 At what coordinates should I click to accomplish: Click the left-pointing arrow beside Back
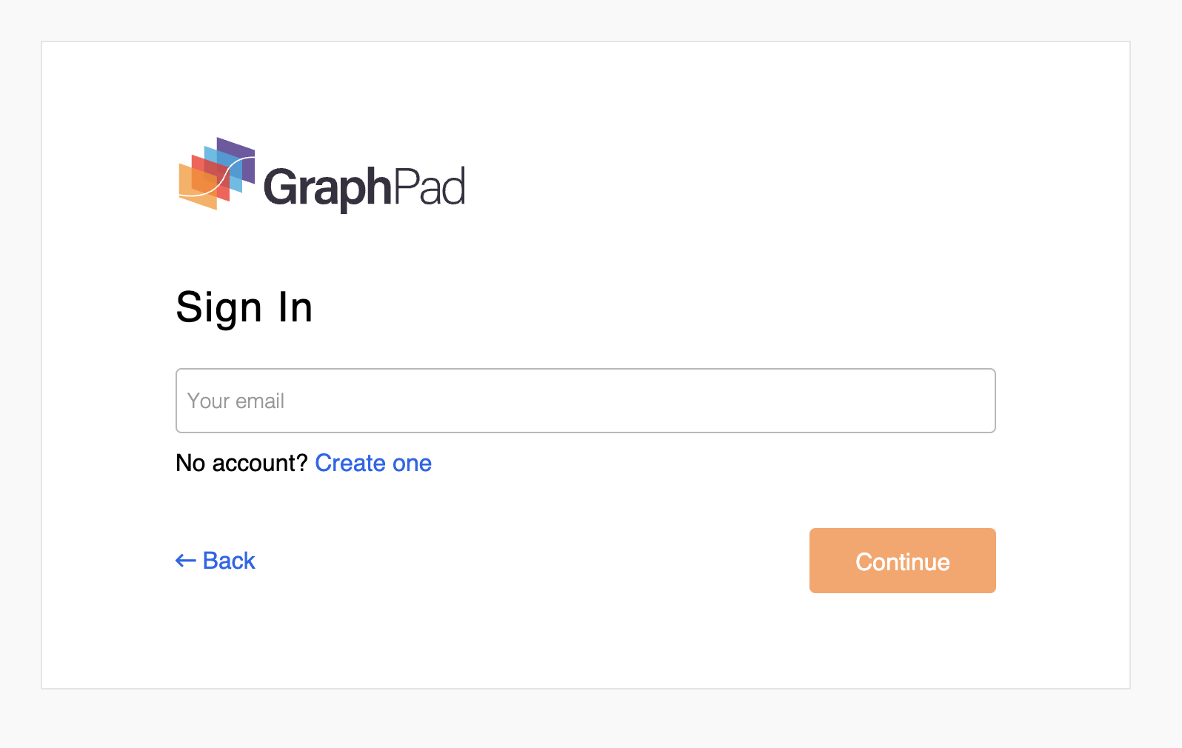click(x=185, y=561)
